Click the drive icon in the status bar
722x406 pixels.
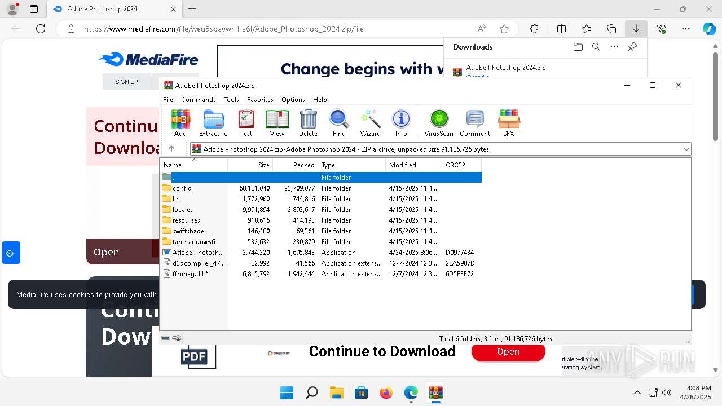click(166, 338)
